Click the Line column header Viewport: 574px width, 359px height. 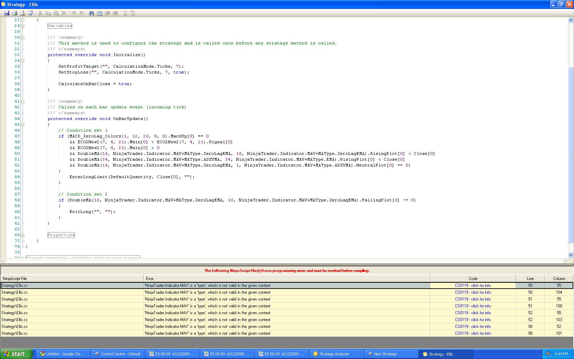(530, 279)
